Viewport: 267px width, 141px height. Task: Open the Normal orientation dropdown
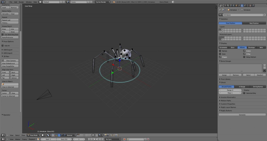click(x=71, y=135)
